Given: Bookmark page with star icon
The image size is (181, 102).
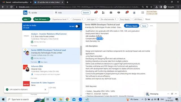Looking at the screenshot, I should pyautogui.click(x=151, y=7).
